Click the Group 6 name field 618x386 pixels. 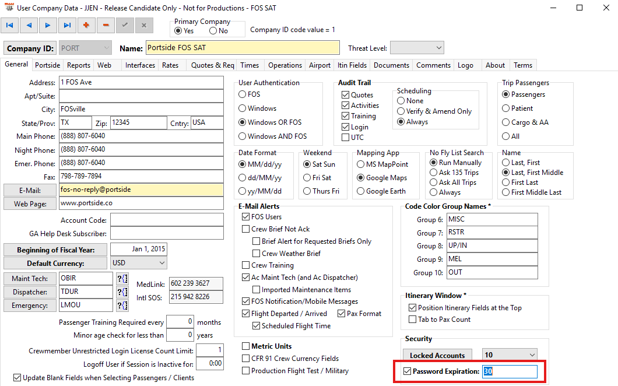pyautogui.click(x=492, y=219)
